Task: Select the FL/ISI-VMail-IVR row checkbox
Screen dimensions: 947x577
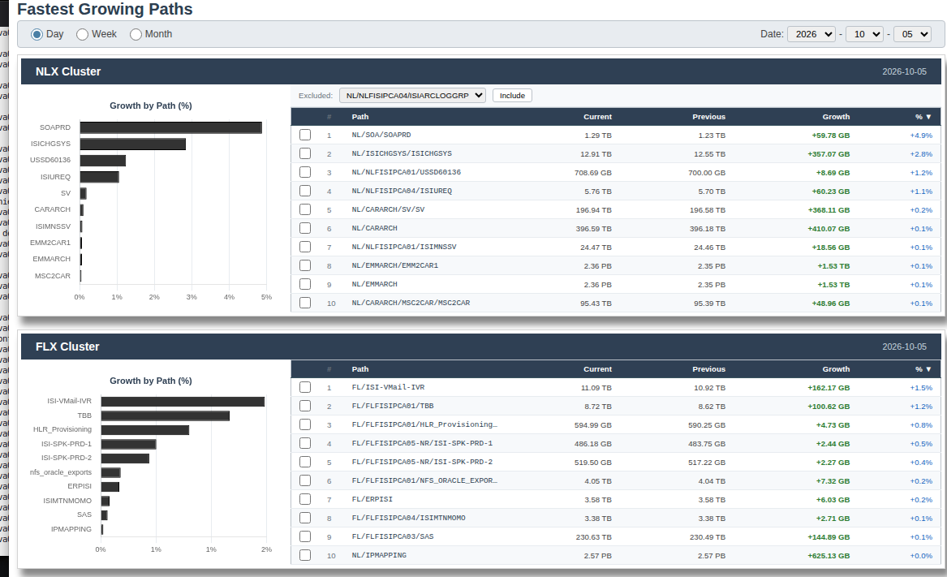Action: [305, 387]
